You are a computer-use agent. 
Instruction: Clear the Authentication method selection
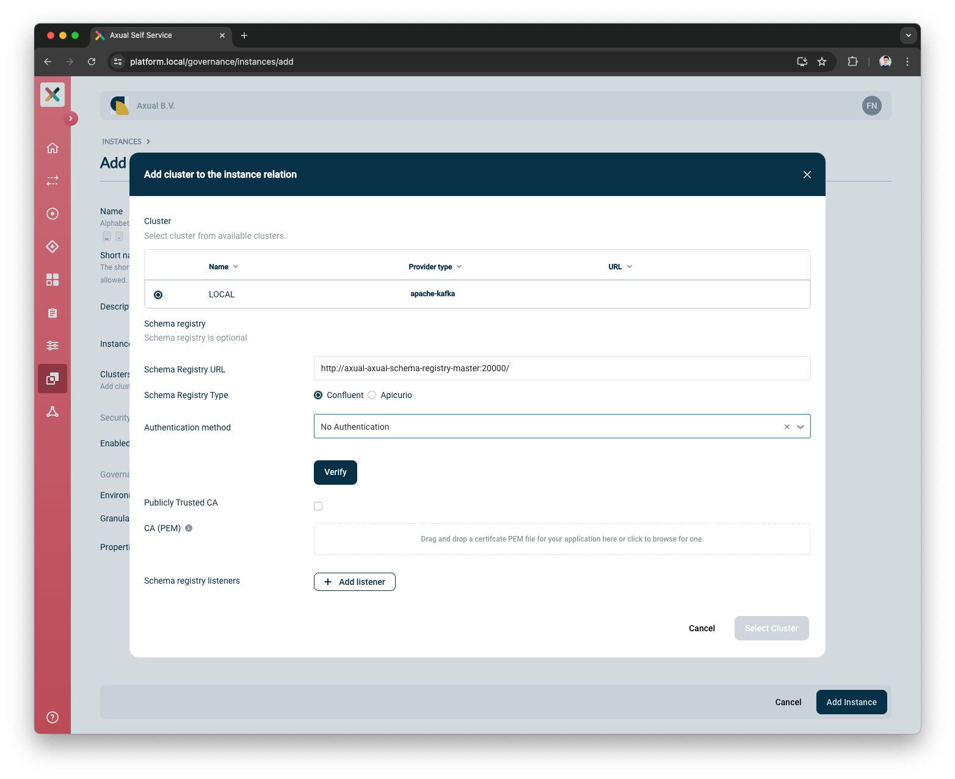pos(787,427)
